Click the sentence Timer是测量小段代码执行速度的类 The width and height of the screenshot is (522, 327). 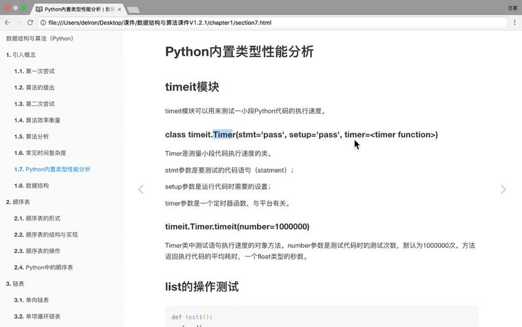(219, 154)
